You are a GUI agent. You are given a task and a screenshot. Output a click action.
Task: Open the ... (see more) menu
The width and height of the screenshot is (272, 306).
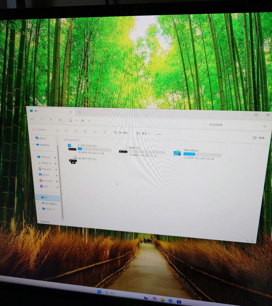pos(158,134)
